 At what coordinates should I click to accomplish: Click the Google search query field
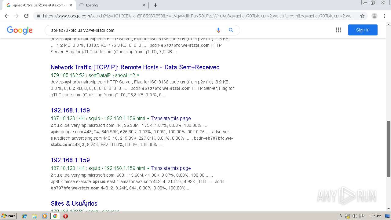[131, 30]
